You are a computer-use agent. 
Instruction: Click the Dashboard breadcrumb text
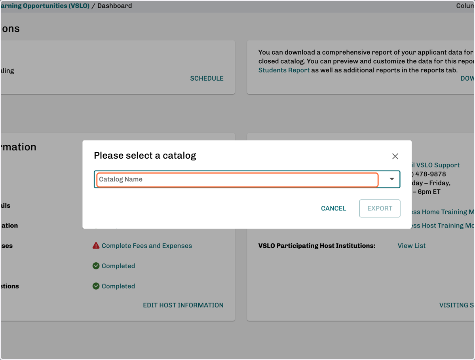(x=114, y=6)
